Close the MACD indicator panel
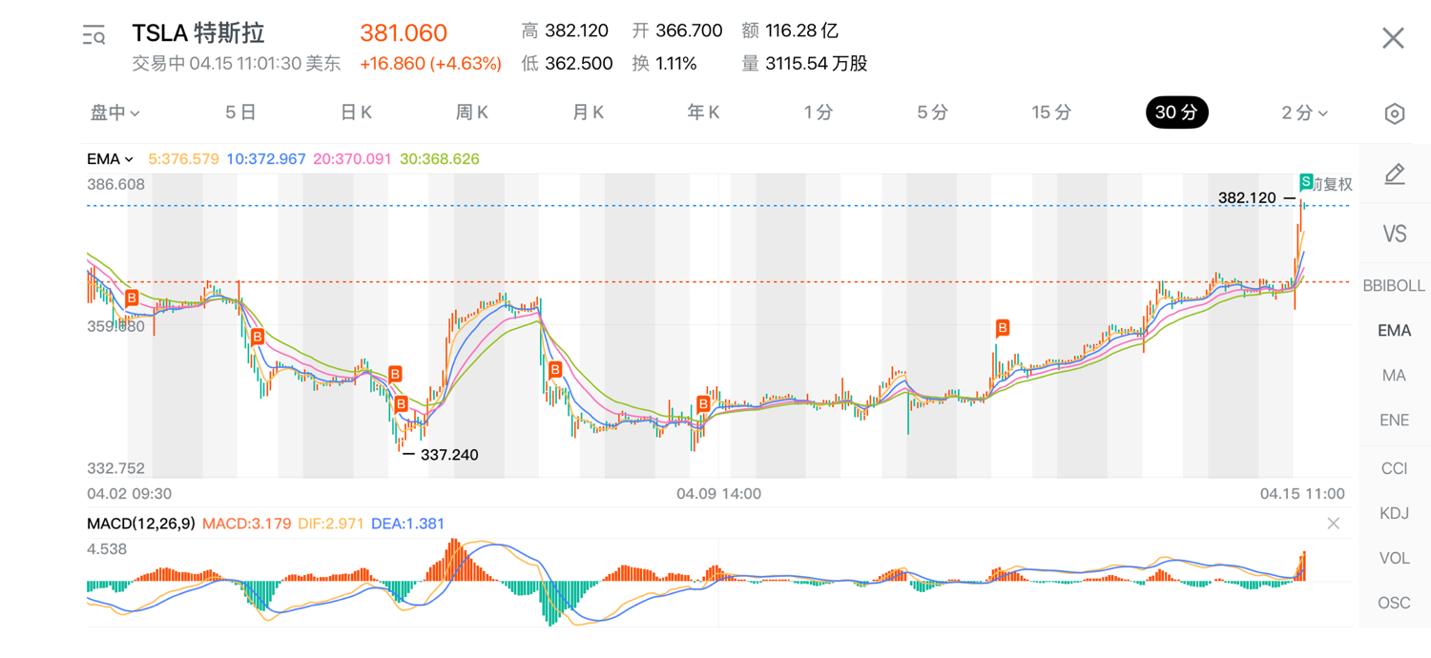 point(1333,524)
